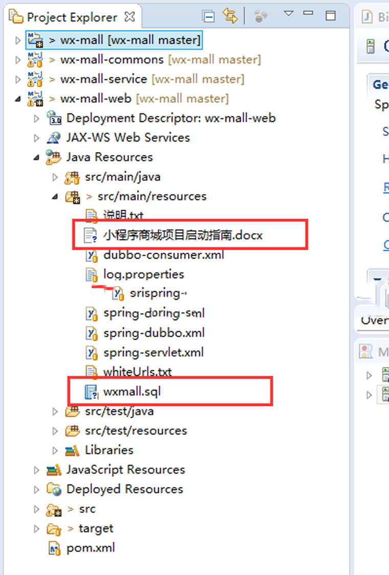Expand Deployed Resources node
The height and width of the screenshot is (575, 389).
(36, 489)
